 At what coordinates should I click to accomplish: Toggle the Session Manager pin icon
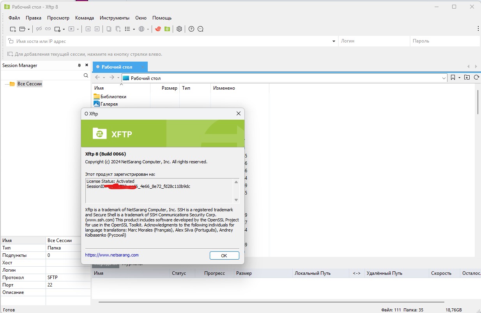pos(80,65)
